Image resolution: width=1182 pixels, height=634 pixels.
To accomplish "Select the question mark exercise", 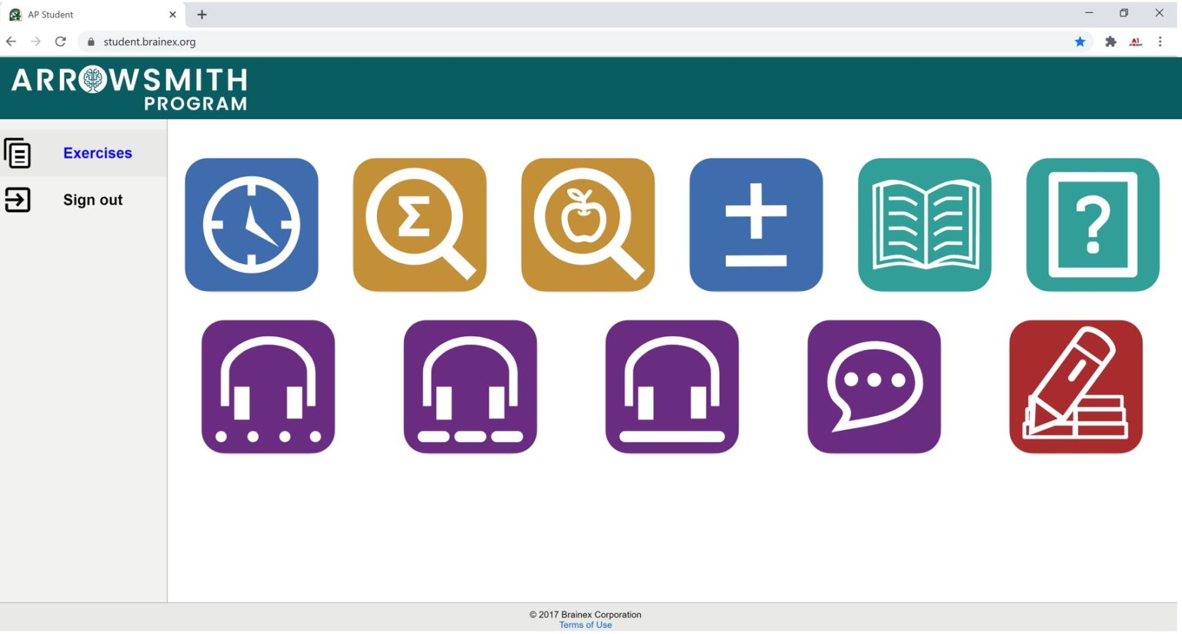I will coord(1093,225).
